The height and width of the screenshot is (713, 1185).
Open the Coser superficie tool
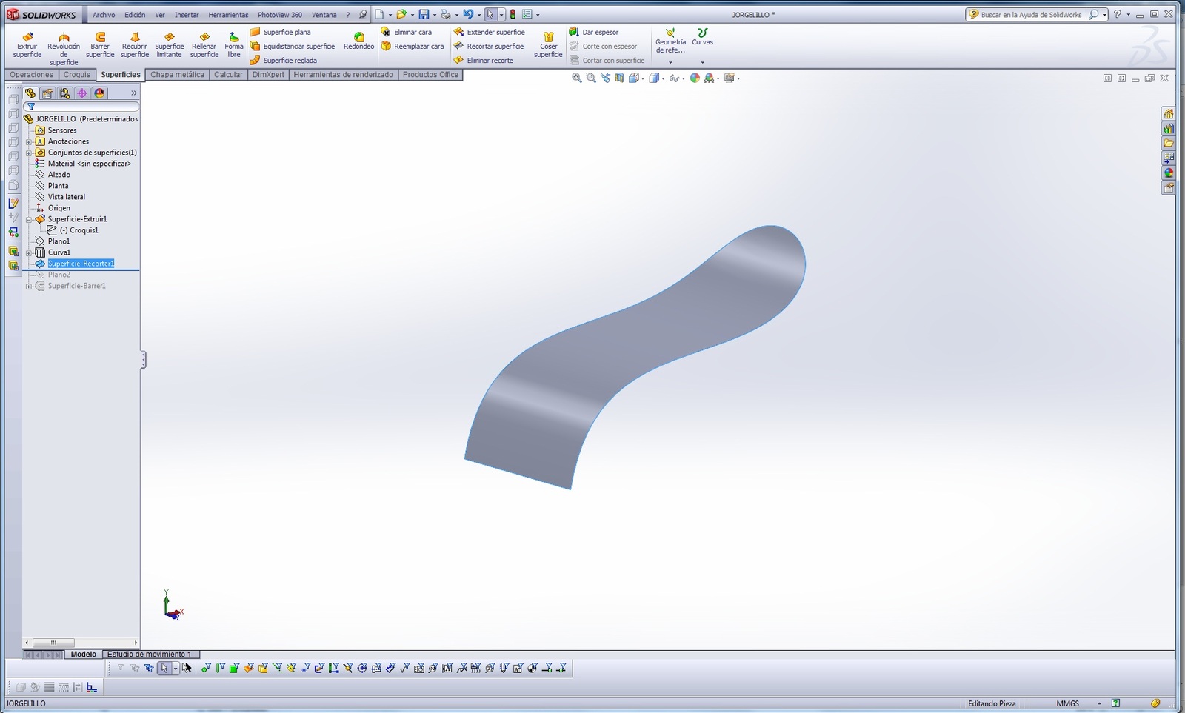click(x=548, y=44)
